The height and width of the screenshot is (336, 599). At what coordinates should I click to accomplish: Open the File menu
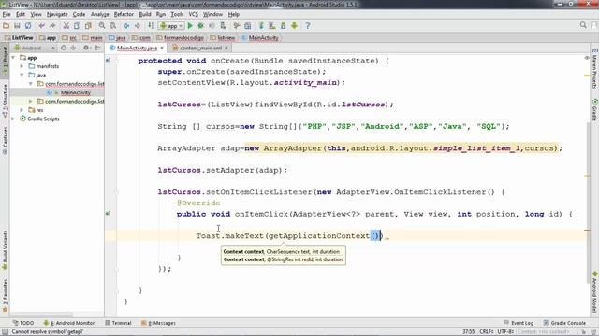tap(7, 14)
